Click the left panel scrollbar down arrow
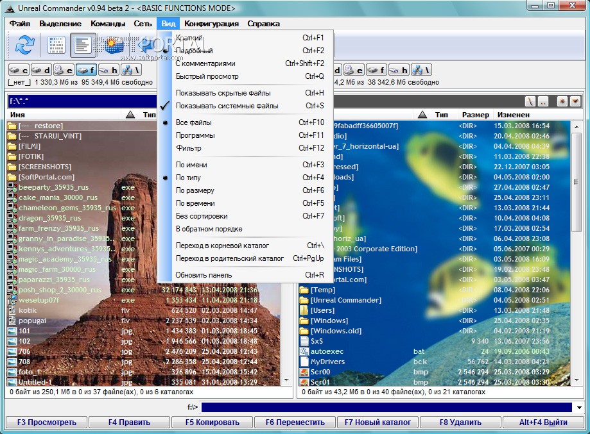The width and height of the screenshot is (590, 434). [x=287, y=381]
